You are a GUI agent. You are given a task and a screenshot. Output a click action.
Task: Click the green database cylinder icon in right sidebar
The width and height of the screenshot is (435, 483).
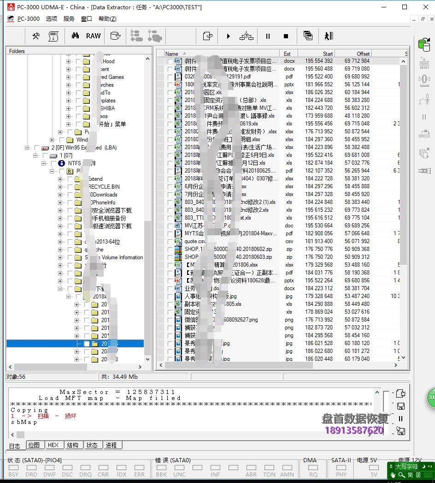pyautogui.click(x=423, y=44)
